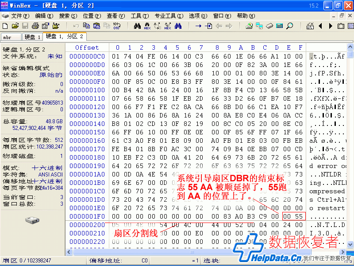This screenshot has height=266, width=354.
Task: Click the Find Hex Values binoculars icon
Action: [x=147, y=26]
